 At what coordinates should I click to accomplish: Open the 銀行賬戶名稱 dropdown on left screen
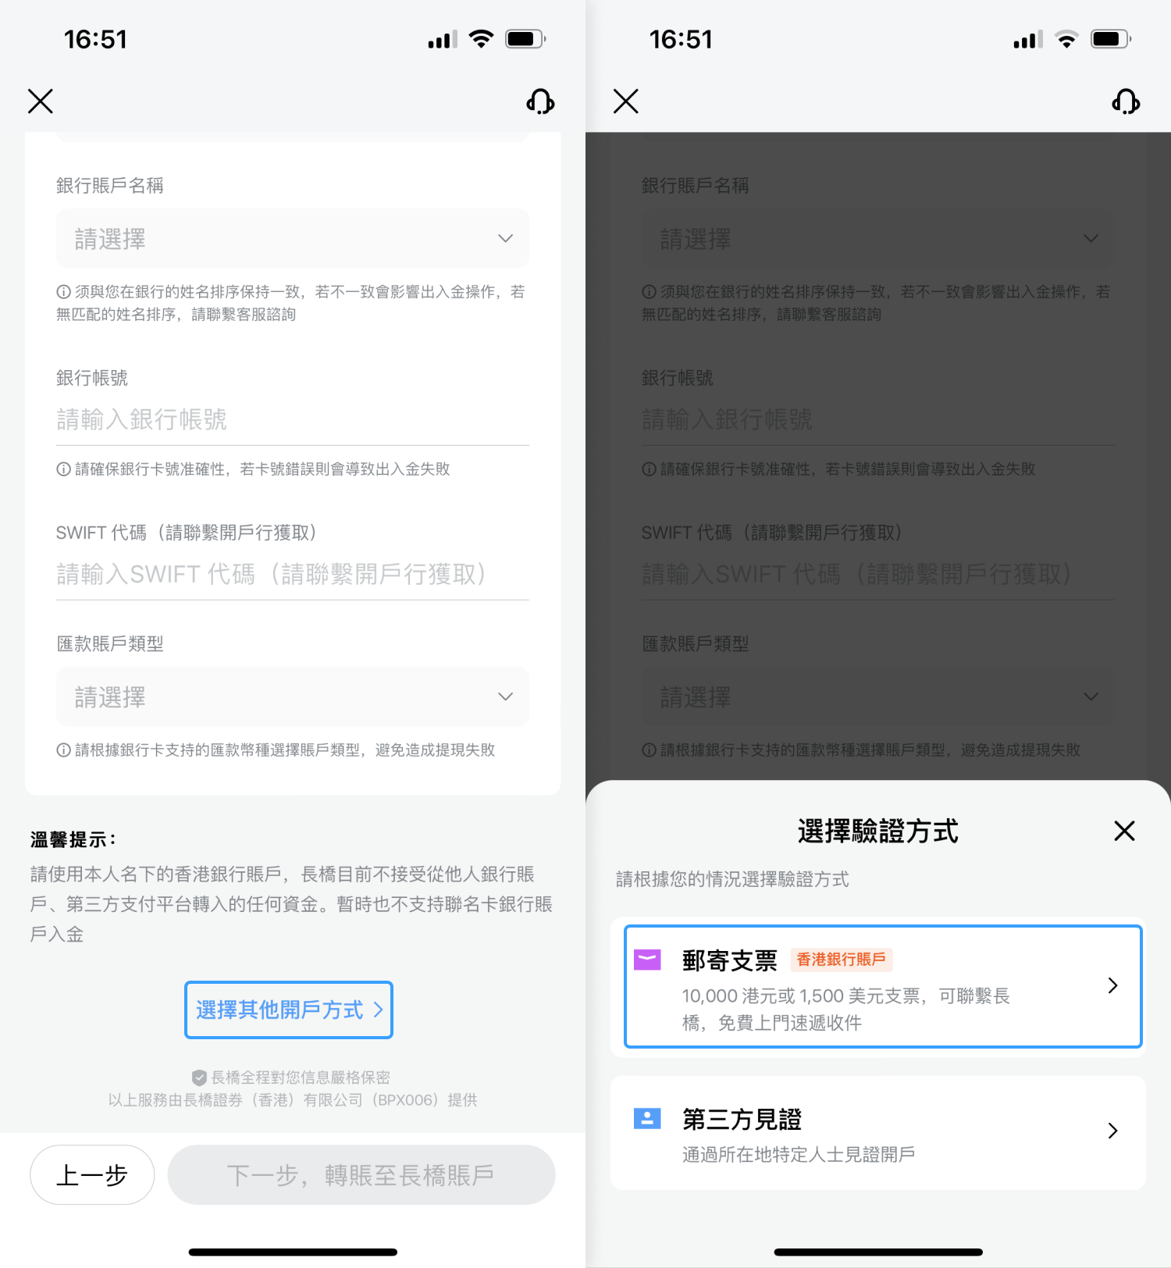point(293,238)
